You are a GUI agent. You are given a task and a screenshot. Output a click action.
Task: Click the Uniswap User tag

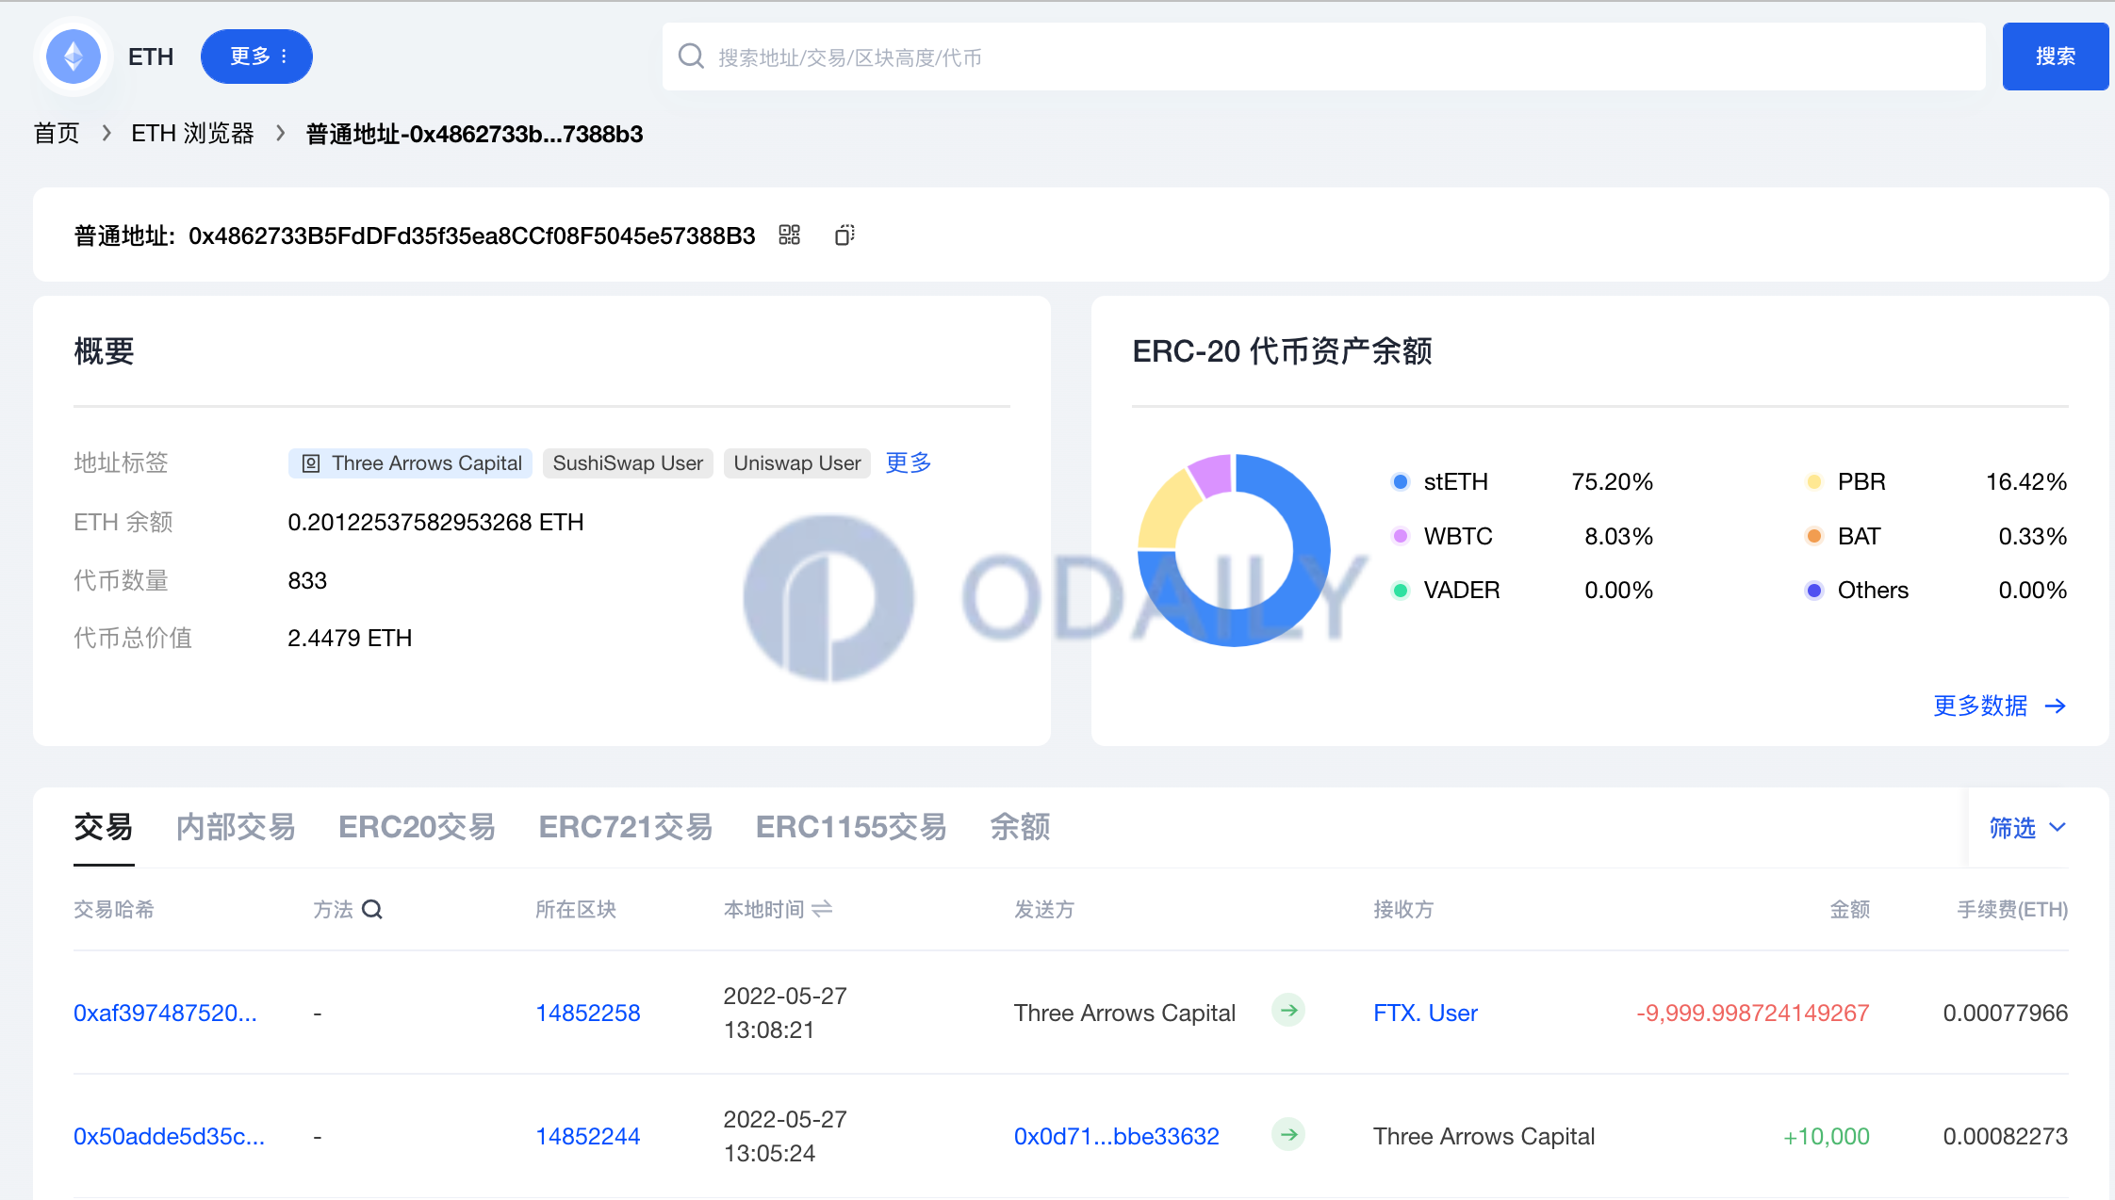click(797, 463)
